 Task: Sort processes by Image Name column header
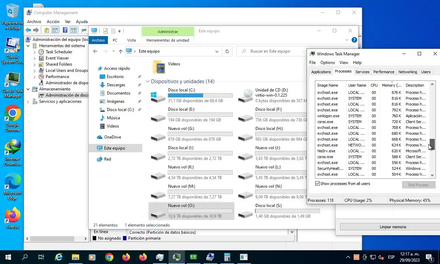[330, 85]
